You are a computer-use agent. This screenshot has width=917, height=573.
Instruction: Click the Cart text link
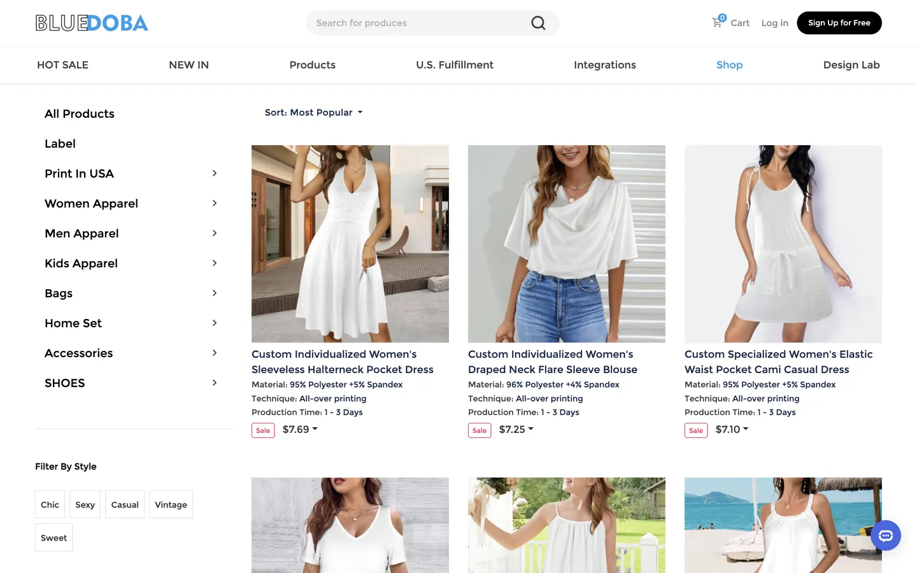[740, 23]
